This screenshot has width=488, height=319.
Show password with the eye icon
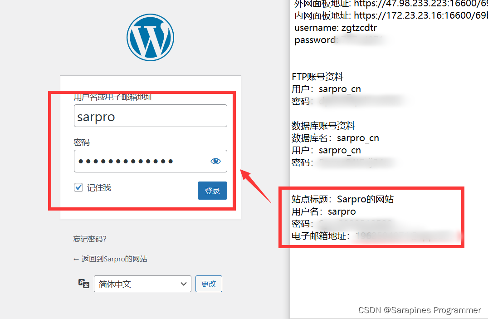[215, 161]
